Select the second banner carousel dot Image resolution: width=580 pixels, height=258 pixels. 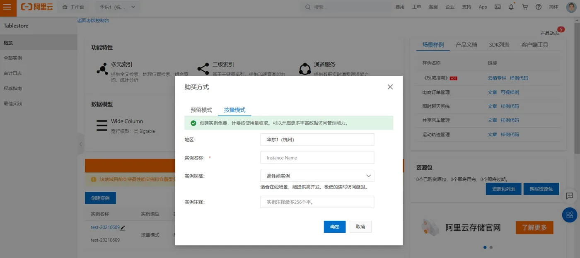point(491,247)
